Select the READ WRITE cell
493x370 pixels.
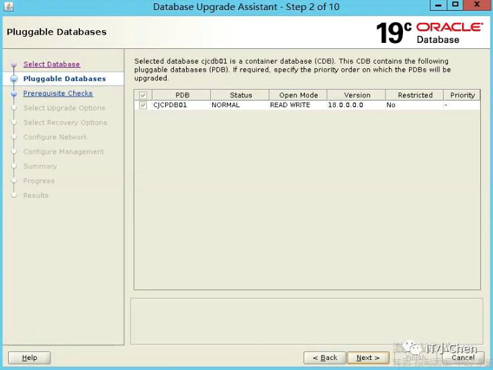298,105
